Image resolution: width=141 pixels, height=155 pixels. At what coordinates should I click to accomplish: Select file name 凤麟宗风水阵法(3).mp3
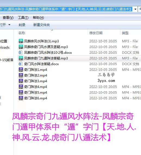[42, 41]
